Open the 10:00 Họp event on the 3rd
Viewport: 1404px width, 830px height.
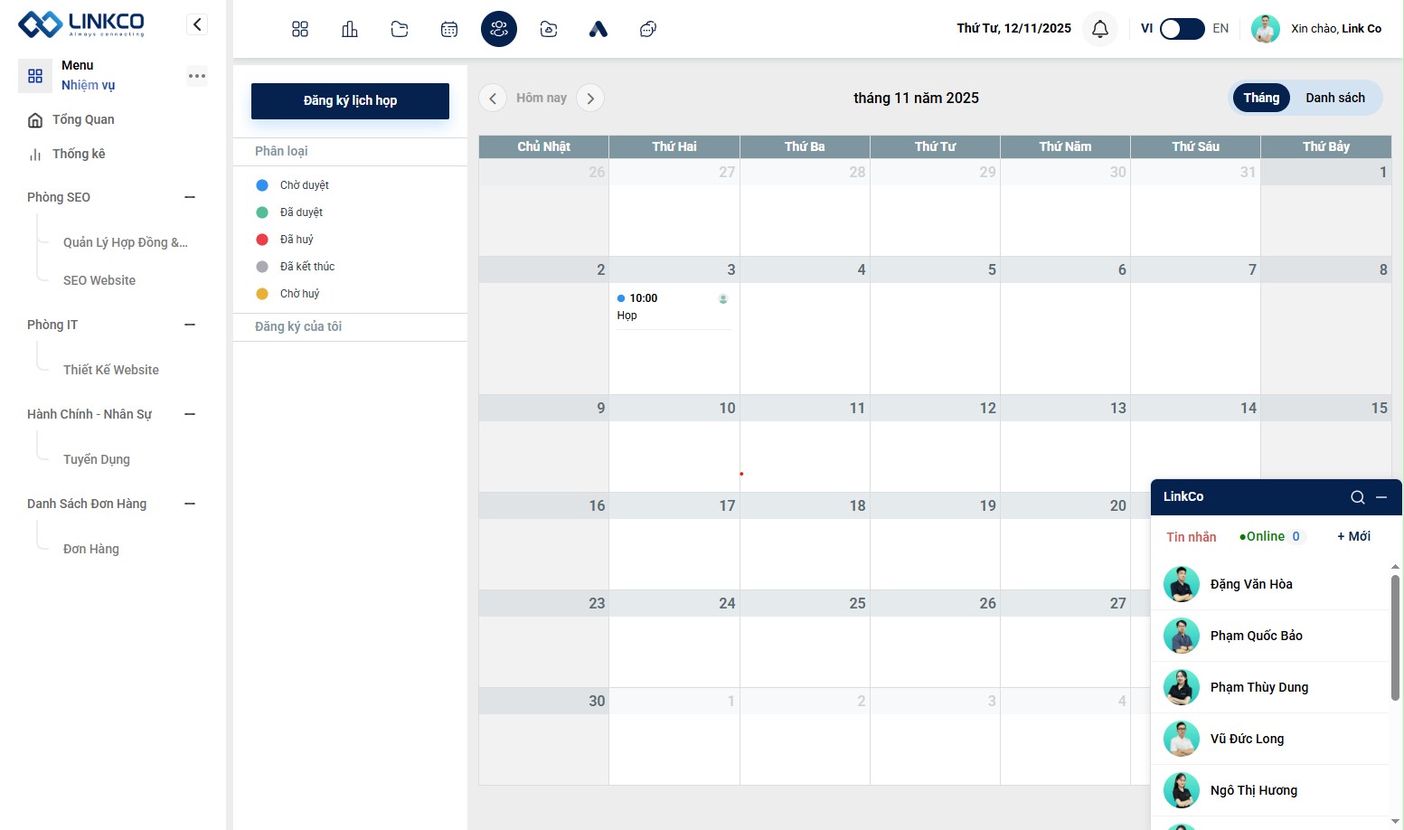click(673, 307)
